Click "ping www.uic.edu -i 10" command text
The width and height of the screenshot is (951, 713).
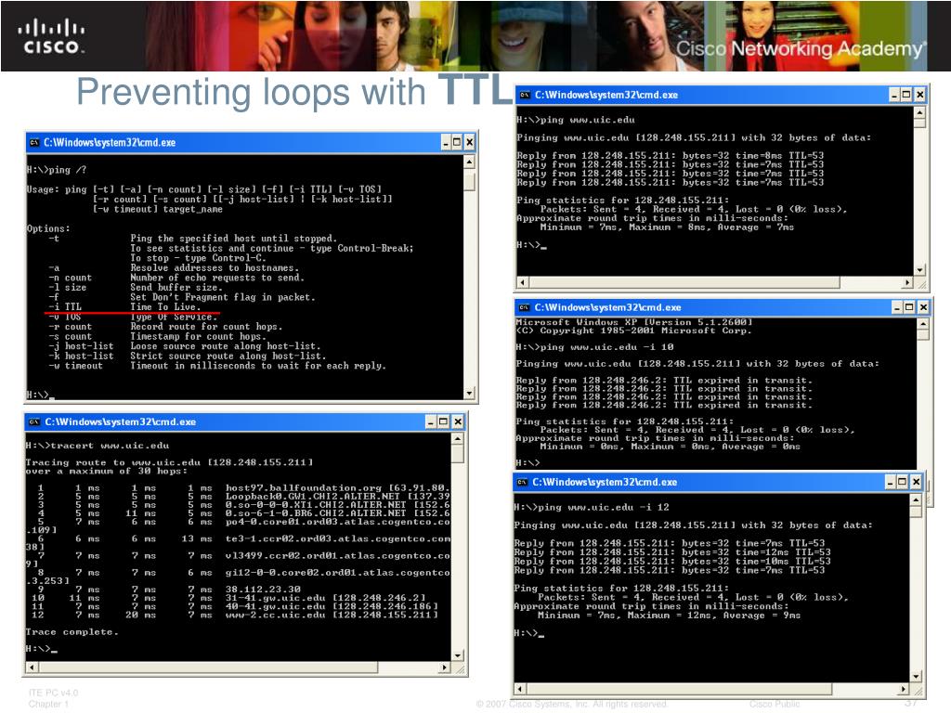point(606,347)
